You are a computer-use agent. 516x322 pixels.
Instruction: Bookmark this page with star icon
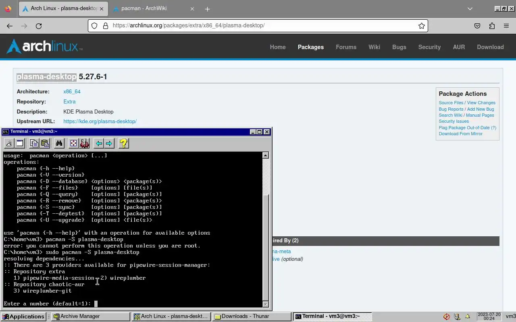422,26
